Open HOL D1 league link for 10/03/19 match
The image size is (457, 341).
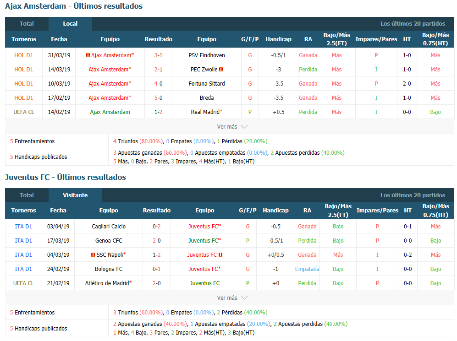pyautogui.click(x=24, y=84)
